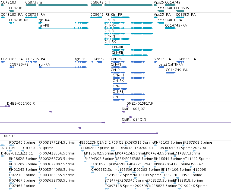Open the beta3GalTII gene label
The image size is (231, 190).
point(166,8)
